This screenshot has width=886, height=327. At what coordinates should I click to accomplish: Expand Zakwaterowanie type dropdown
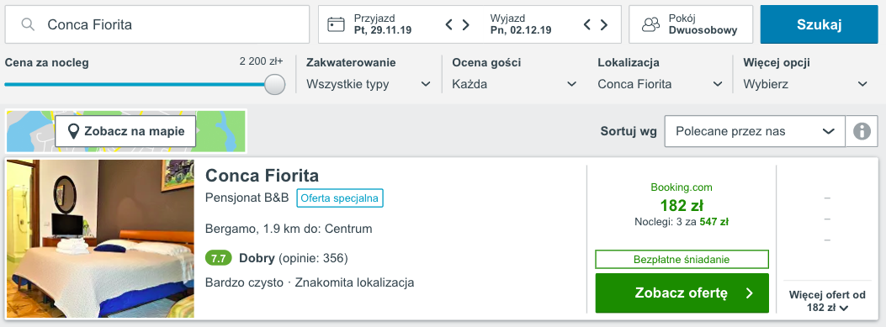pos(369,84)
